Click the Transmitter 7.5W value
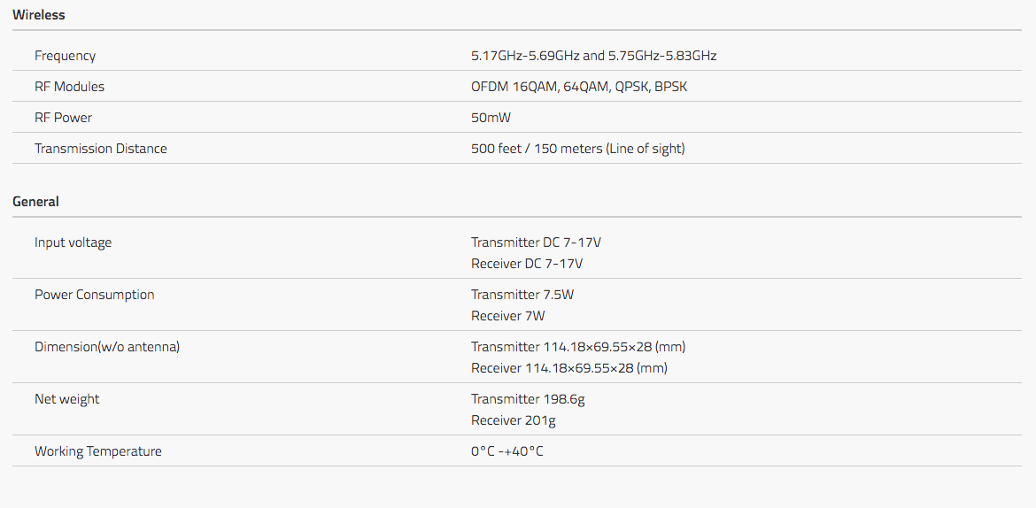Image resolution: width=1036 pixels, height=508 pixels. [x=522, y=295]
